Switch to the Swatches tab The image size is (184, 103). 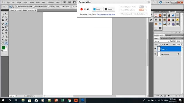pyautogui.click(x=164, y=12)
